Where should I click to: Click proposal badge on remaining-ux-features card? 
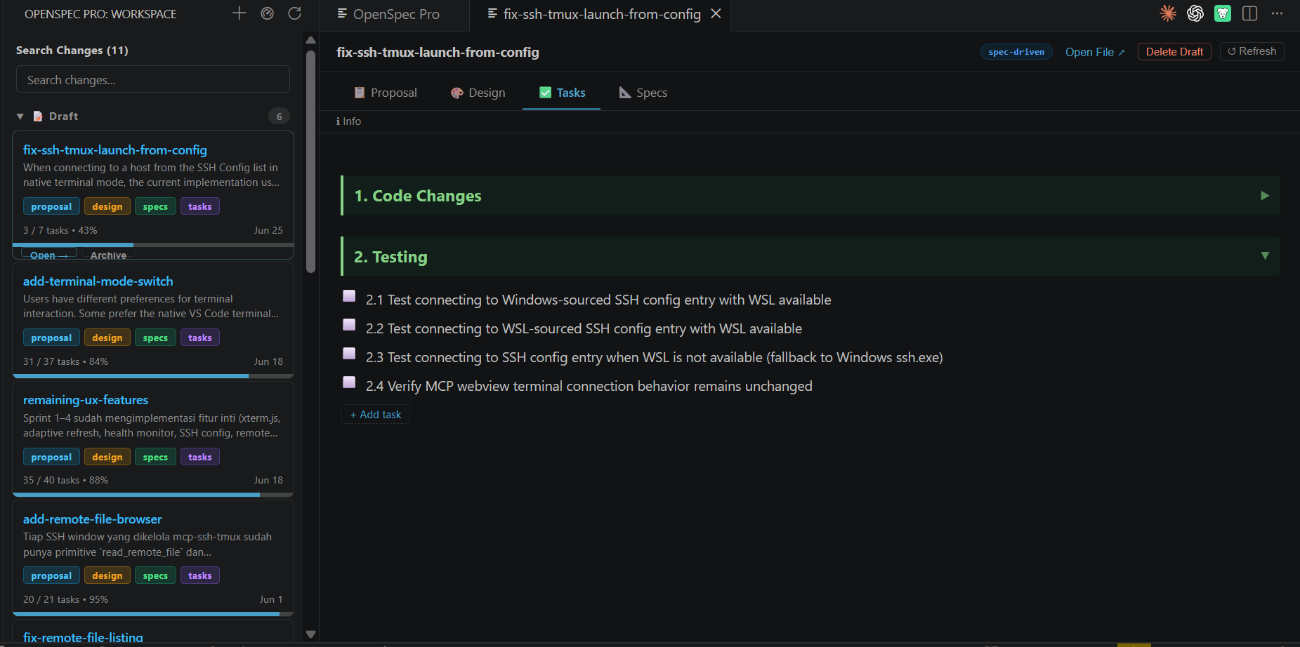tap(51, 457)
